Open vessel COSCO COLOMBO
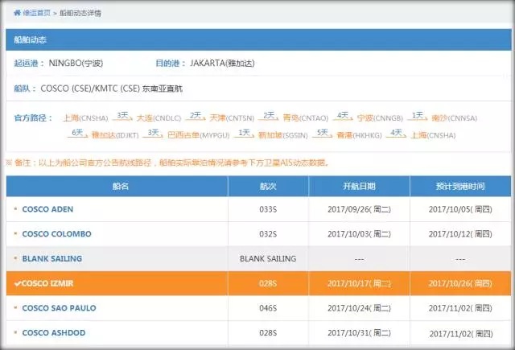Viewport: 515px width, 350px height. [57, 234]
